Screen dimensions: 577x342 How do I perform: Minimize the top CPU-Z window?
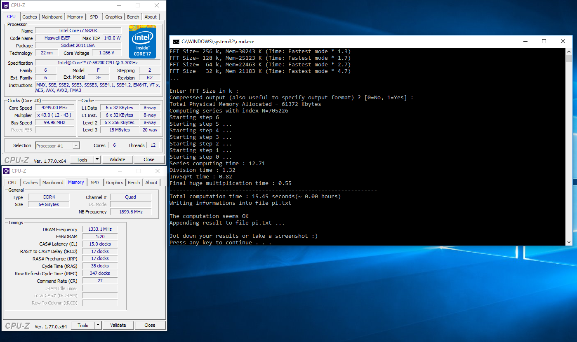pos(119,5)
